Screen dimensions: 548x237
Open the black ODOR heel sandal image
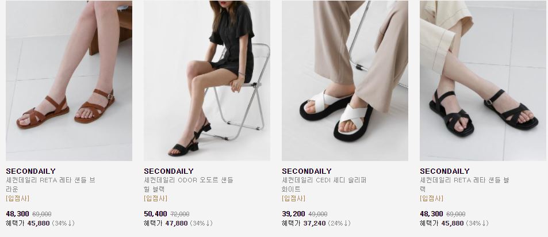click(207, 81)
